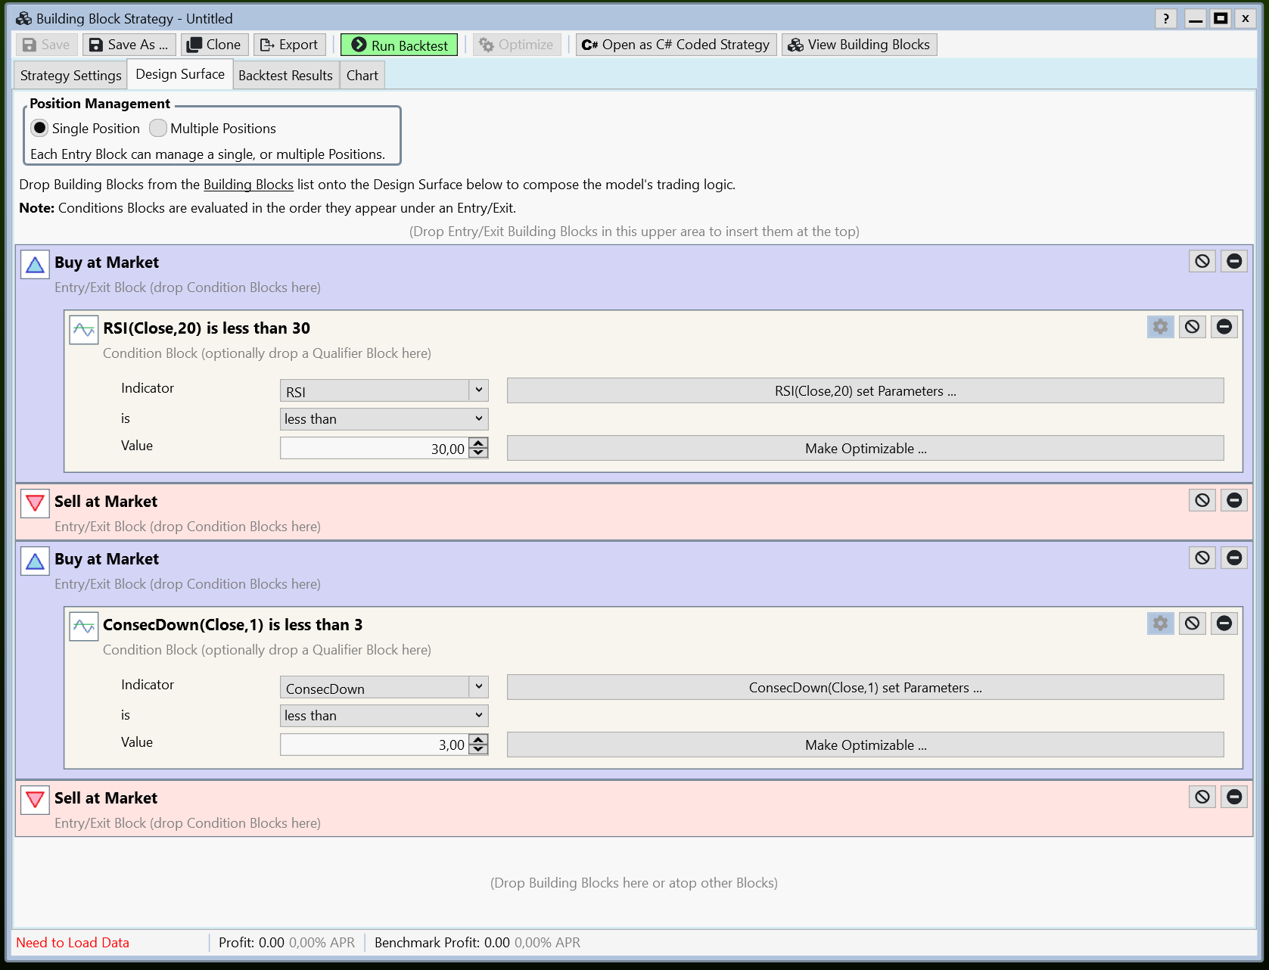1269x970 pixels.
Task: Click the red Sell triangle icon on first Sell block
Action: [34, 502]
